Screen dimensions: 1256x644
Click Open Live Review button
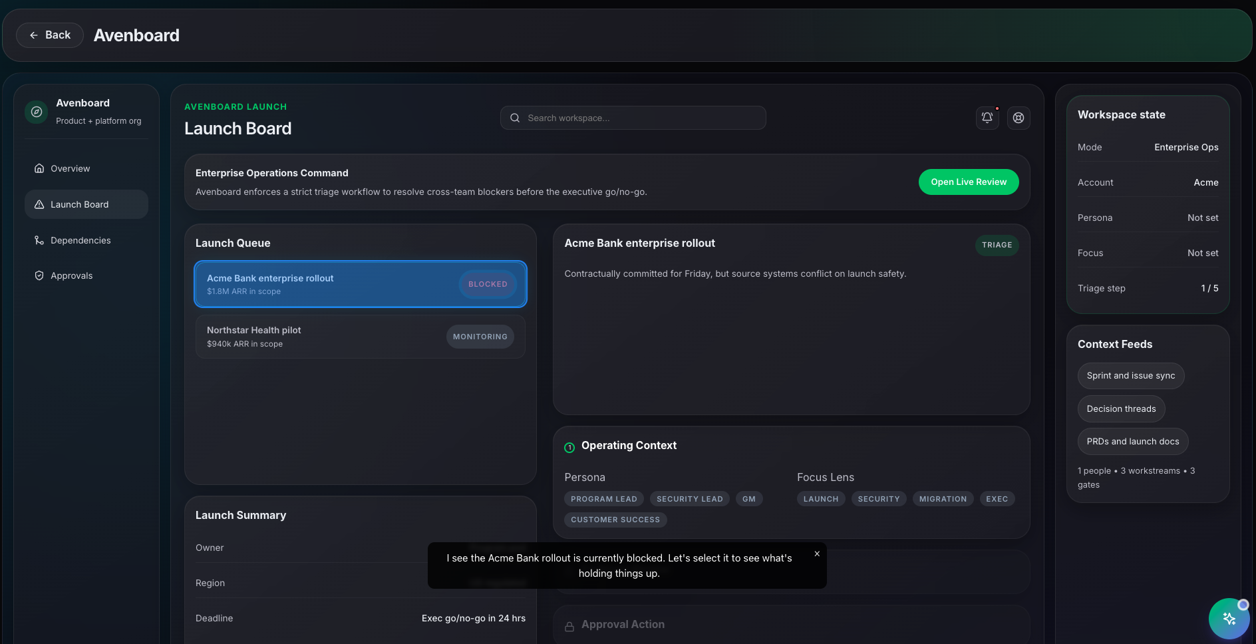[x=969, y=182]
